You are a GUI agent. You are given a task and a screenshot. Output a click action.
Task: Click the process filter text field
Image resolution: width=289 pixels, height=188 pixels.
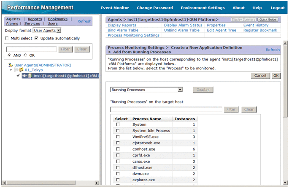tap(166, 110)
